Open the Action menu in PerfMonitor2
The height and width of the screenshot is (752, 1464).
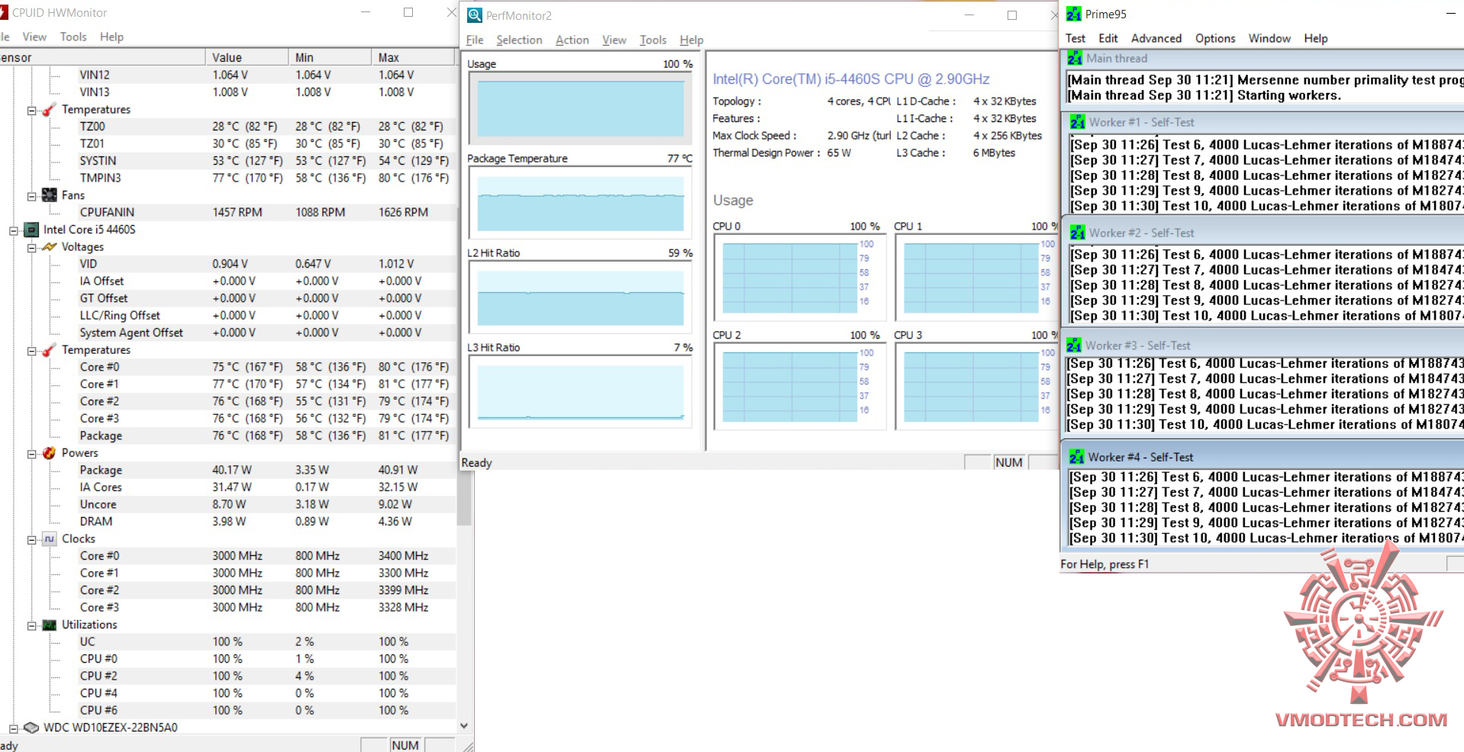(572, 40)
